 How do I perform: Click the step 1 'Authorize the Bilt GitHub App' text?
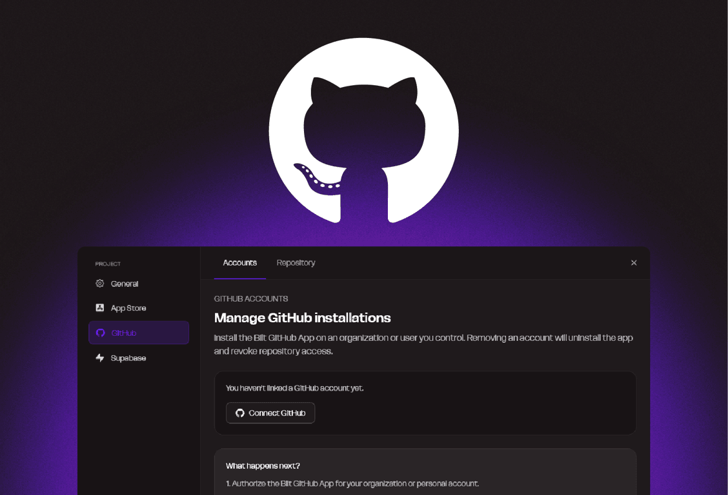coord(352,483)
